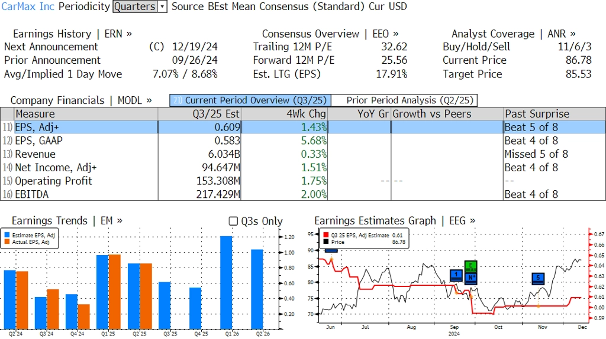Screen dimensions: 606x339
Task: Select the Operating Profit row
Action: point(303,181)
